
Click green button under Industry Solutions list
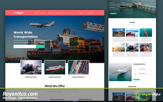136,79
